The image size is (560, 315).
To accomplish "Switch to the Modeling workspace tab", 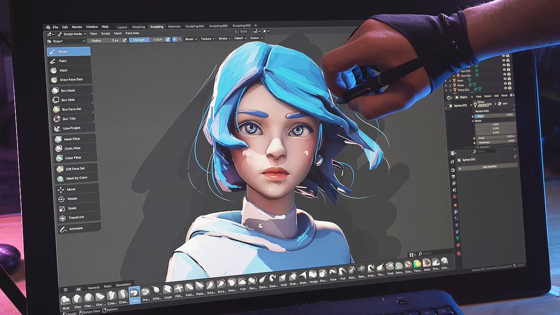I will [x=139, y=27].
